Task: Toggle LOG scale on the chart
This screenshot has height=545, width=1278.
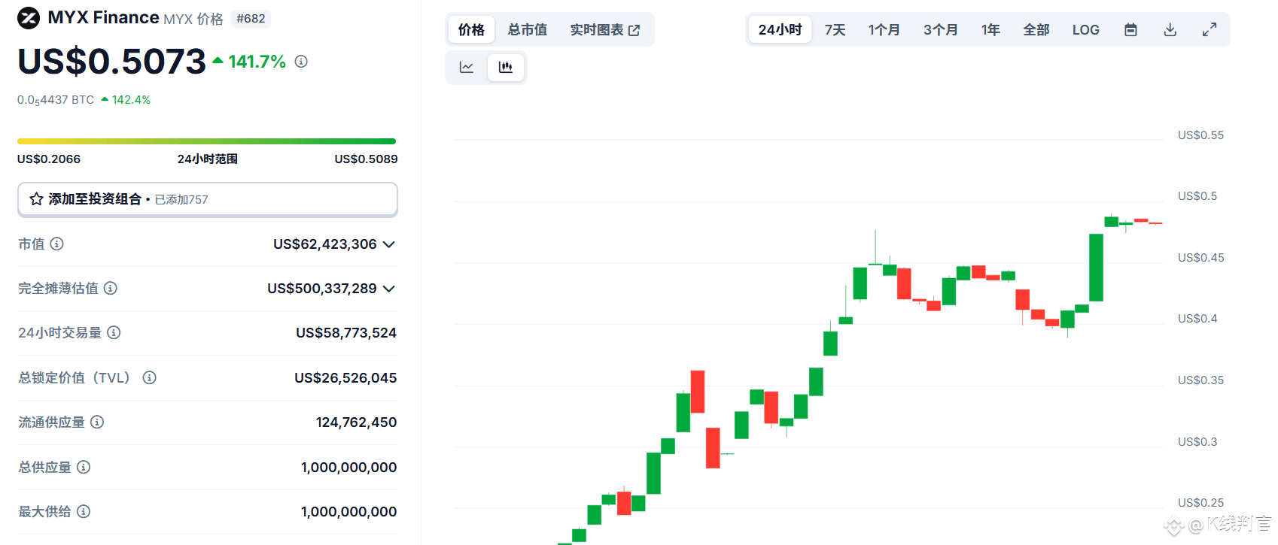Action: pos(1086,30)
